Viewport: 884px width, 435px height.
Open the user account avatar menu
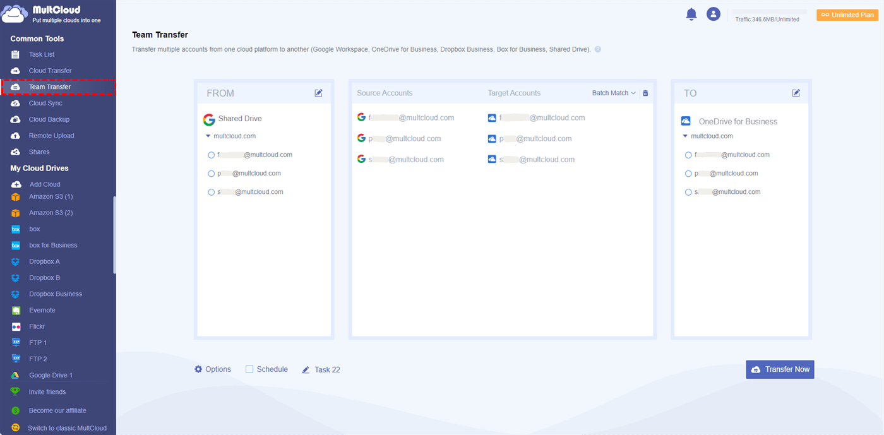pos(714,14)
